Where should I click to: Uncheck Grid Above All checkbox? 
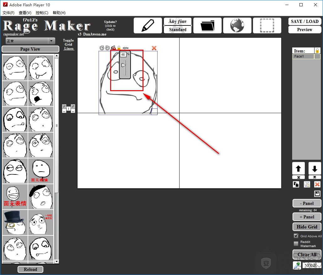pyautogui.click(x=296, y=236)
